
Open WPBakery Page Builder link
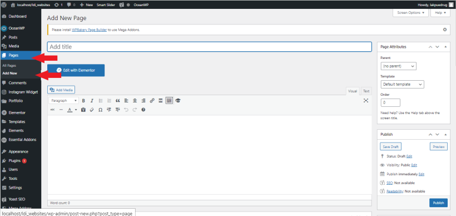click(90, 30)
